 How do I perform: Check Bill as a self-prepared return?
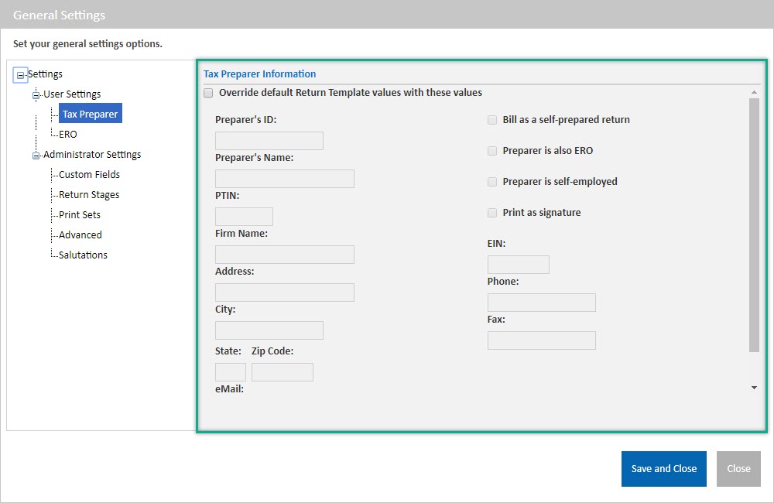(492, 120)
